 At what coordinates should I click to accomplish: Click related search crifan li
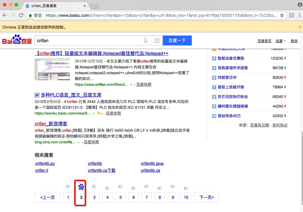click(42, 170)
